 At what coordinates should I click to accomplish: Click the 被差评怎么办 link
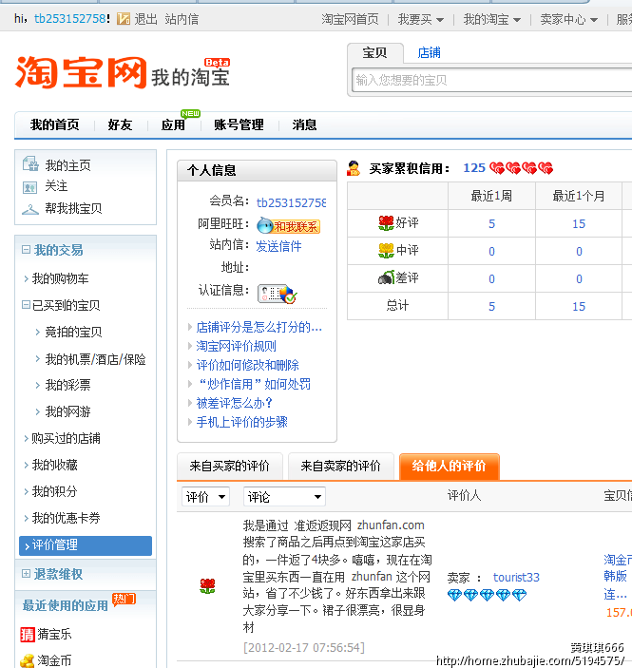[x=234, y=403]
